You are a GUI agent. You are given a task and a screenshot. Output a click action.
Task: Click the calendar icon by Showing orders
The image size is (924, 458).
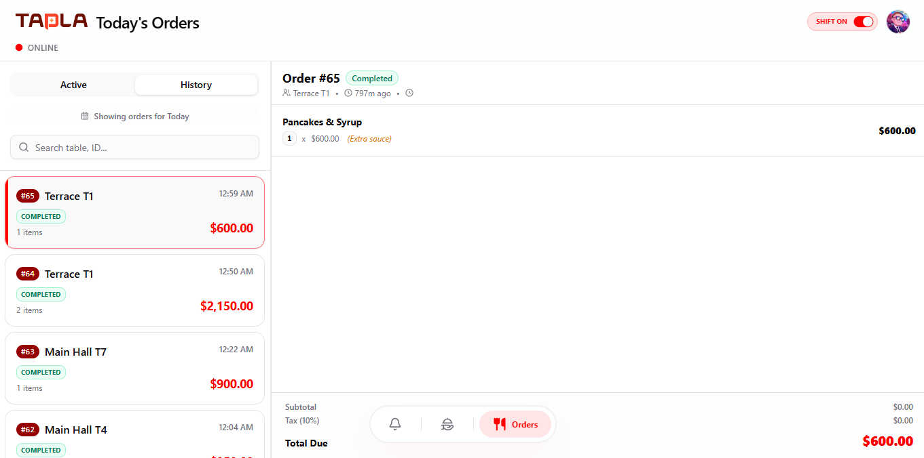[85, 116]
